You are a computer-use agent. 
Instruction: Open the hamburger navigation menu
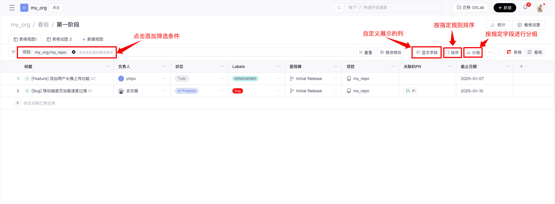click(12, 8)
